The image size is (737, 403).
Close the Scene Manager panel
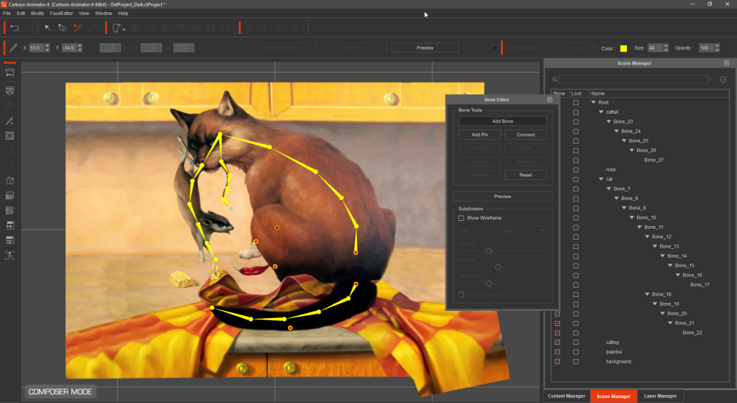(x=726, y=63)
